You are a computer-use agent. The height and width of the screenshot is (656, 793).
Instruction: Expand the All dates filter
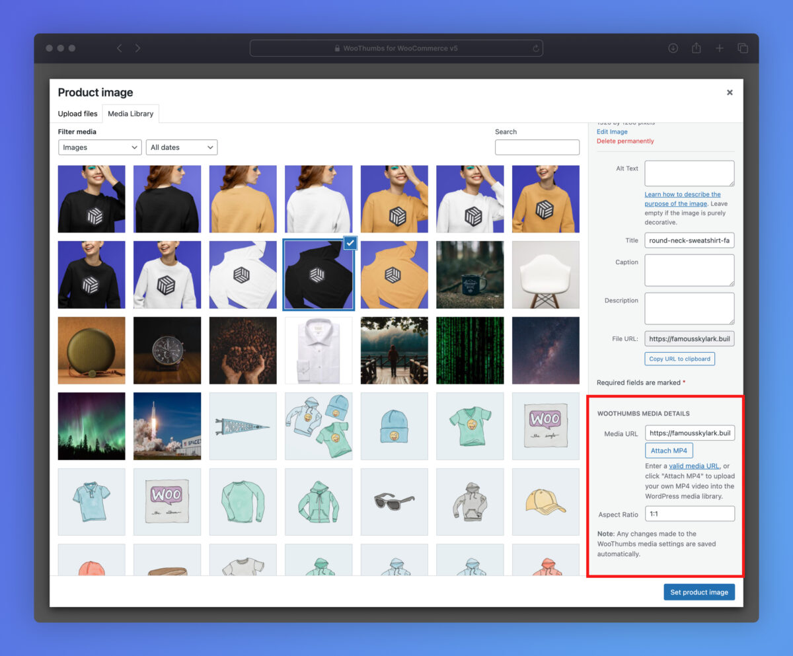click(182, 147)
